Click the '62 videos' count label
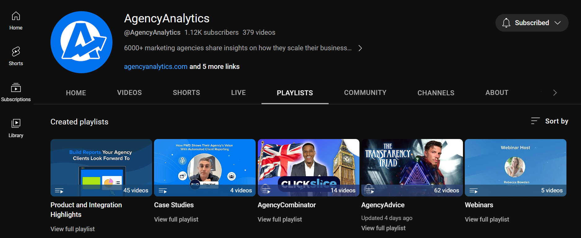The image size is (581, 238). point(447,191)
